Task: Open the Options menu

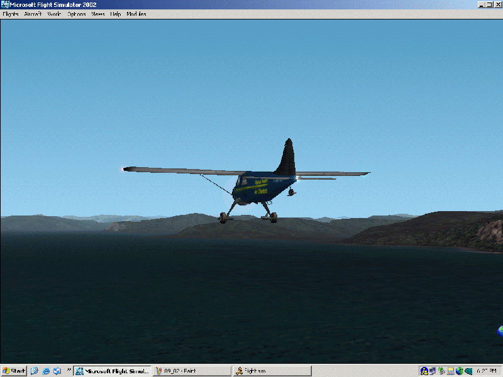Action: point(76,14)
